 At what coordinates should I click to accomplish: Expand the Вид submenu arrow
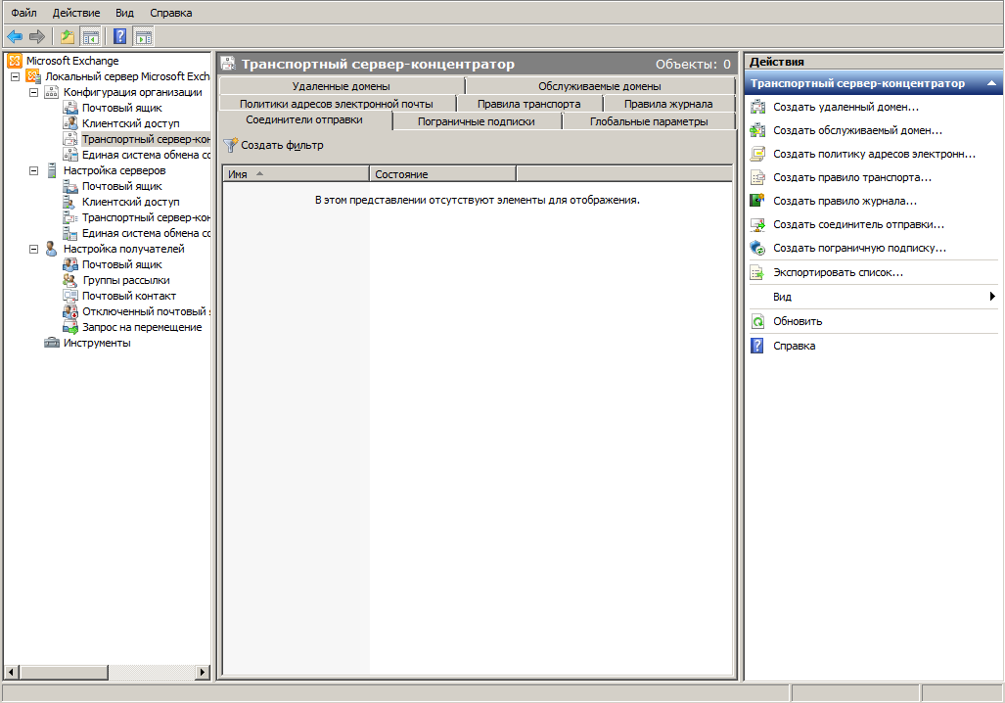click(x=992, y=297)
